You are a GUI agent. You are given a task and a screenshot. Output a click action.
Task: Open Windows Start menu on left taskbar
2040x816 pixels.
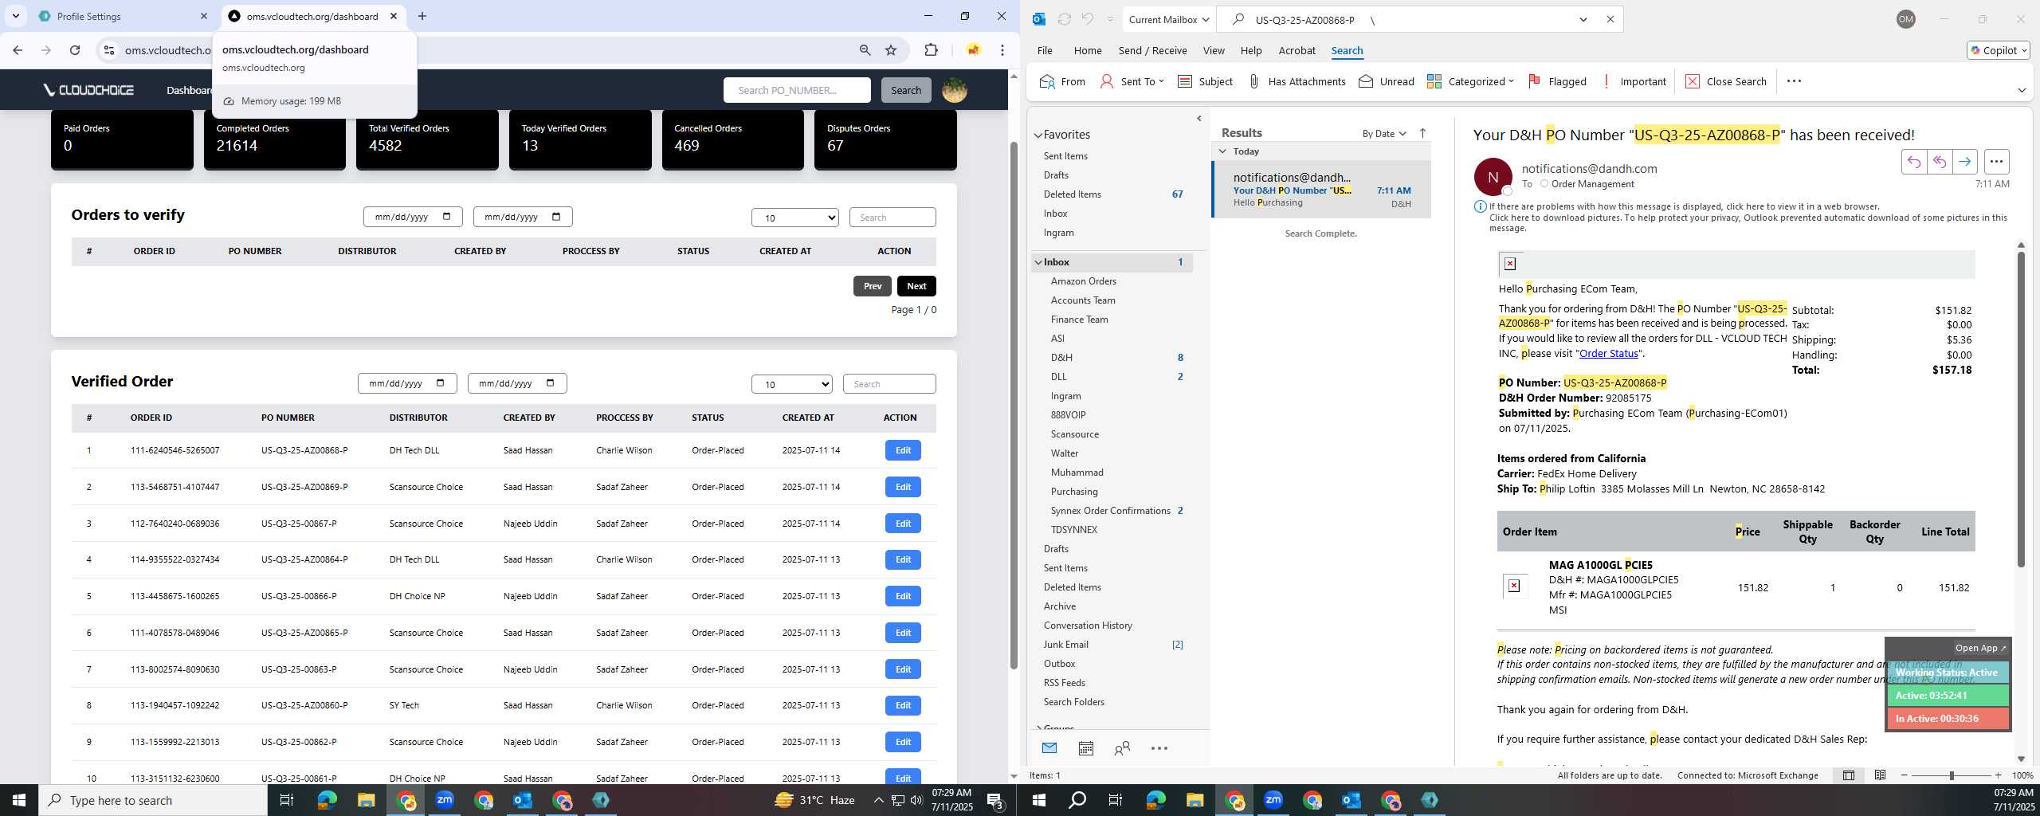pyautogui.click(x=19, y=800)
